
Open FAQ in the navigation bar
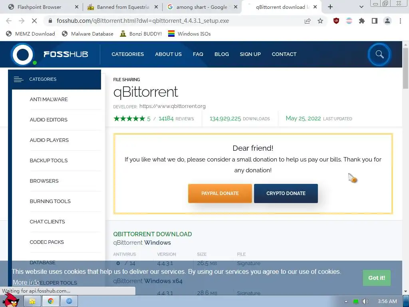pos(198,54)
